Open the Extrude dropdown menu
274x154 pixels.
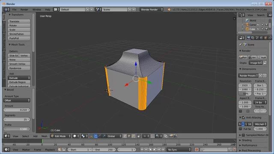19,78
